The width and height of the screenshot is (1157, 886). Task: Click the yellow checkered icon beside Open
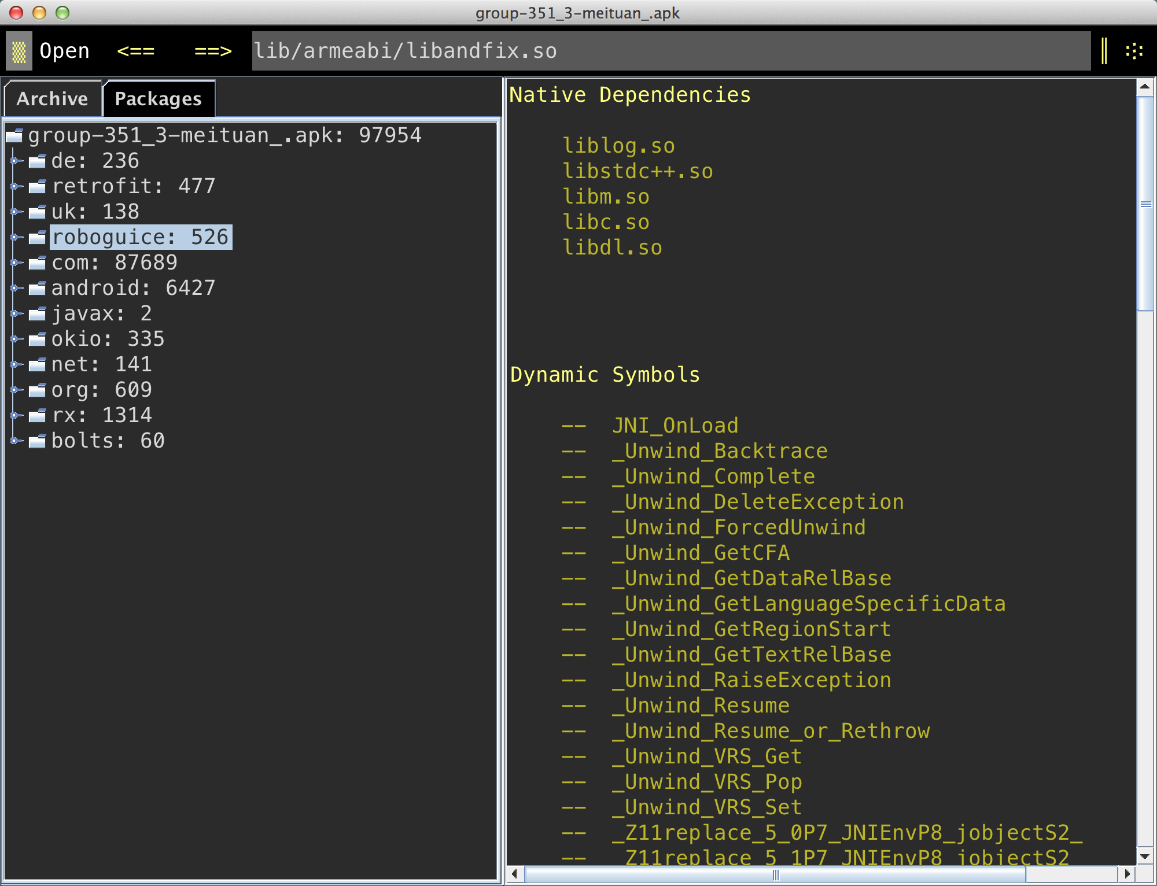(x=19, y=51)
